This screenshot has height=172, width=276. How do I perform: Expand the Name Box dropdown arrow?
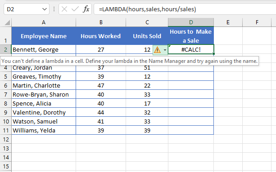click(x=45, y=9)
